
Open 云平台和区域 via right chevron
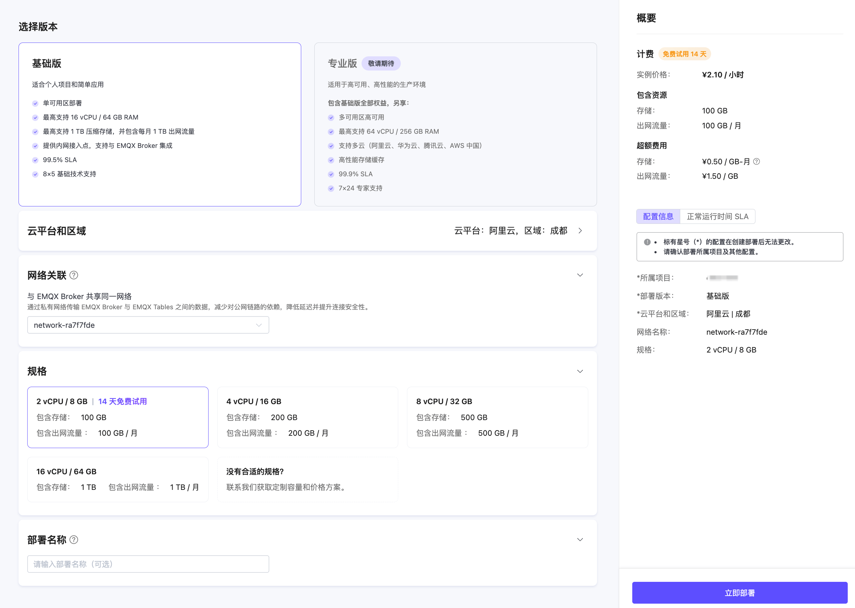[x=580, y=231]
